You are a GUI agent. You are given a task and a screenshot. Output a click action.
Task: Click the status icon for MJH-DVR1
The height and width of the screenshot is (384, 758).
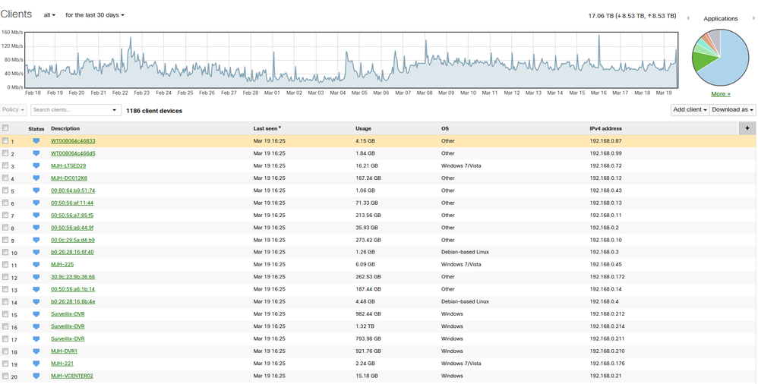pos(36,351)
